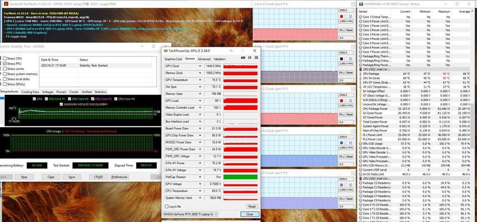The width and height of the screenshot is (477, 222).
Task: Click the GPU-Z Close button
Action: click(249, 214)
